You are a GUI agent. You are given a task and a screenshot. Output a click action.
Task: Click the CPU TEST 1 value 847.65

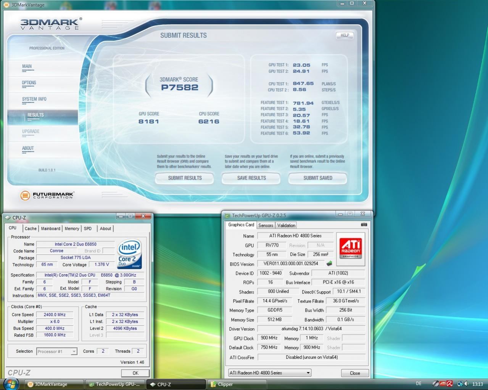(x=303, y=83)
